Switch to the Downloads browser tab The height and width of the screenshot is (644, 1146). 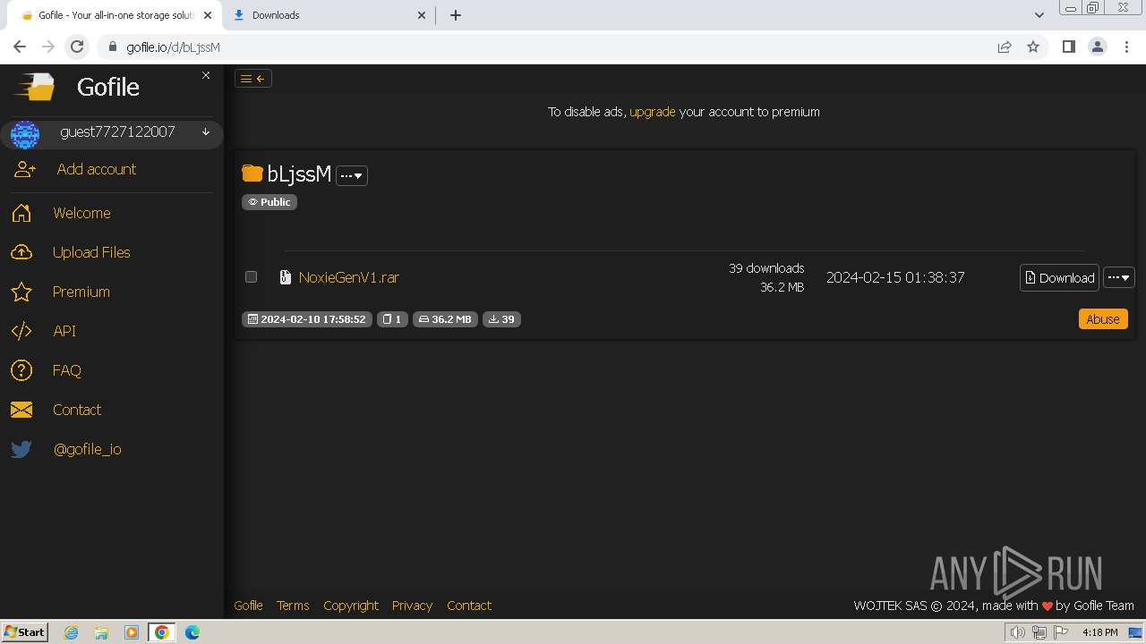click(327, 15)
